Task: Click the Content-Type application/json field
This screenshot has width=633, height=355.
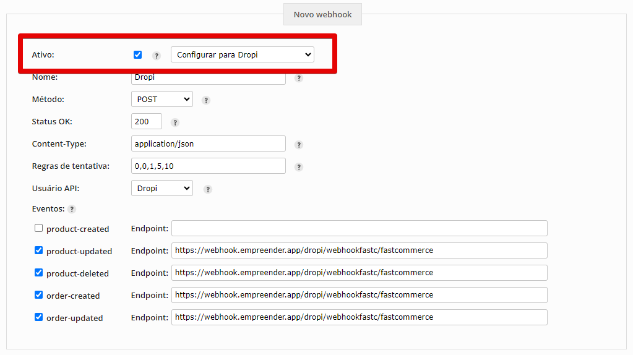Action: (209, 143)
